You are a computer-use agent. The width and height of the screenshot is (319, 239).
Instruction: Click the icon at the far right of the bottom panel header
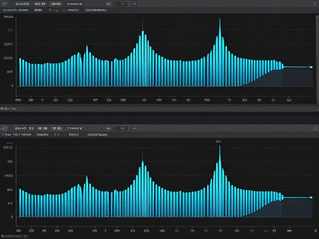(x=316, y=128)
